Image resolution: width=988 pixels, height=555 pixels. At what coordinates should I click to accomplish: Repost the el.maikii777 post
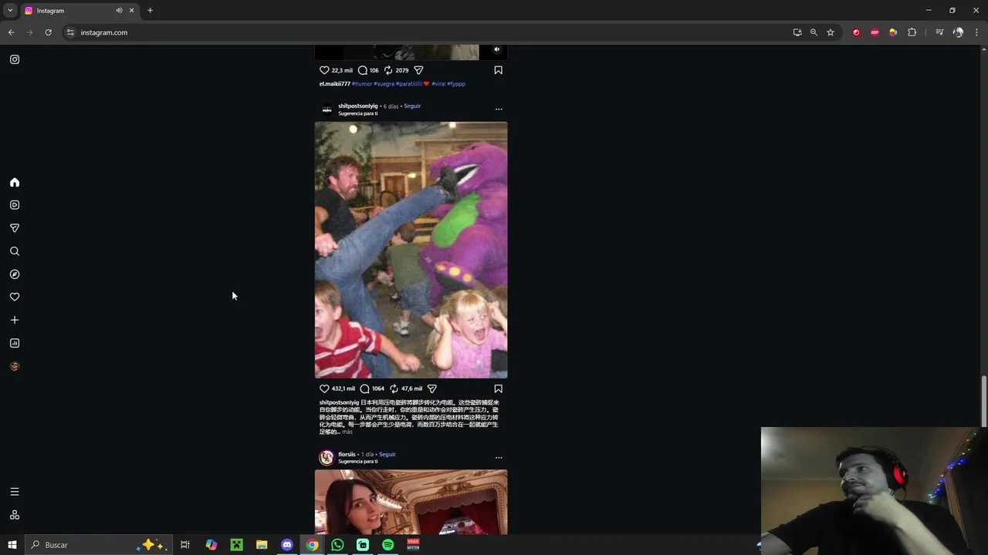(x=388, y=70)
